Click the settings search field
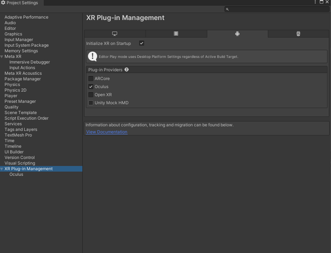Viewport: 331px width, 253px height. pyautogui.click(x=277, y=9)
